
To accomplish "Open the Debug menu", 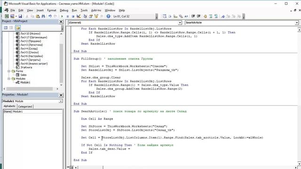I will [64, 10].
